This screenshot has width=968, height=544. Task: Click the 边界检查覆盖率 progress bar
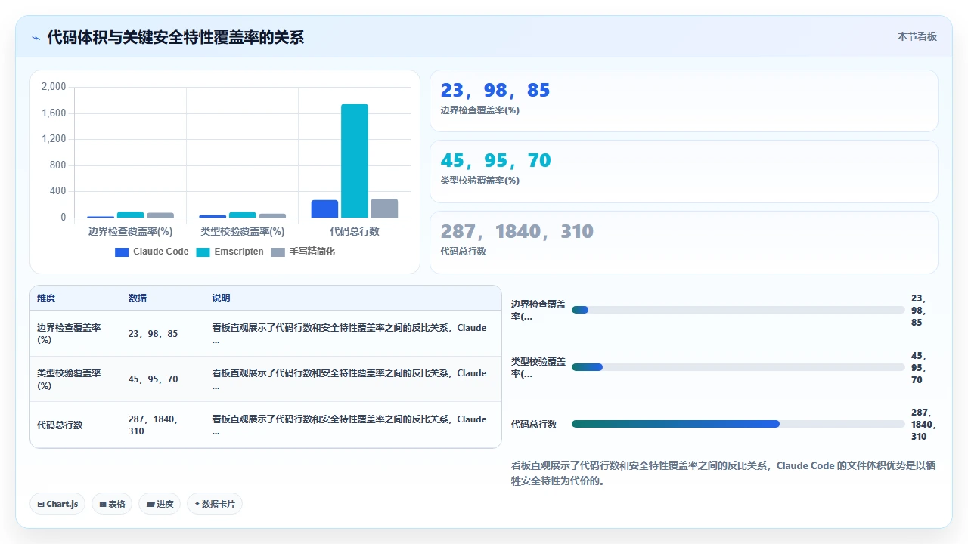[738, 310]
